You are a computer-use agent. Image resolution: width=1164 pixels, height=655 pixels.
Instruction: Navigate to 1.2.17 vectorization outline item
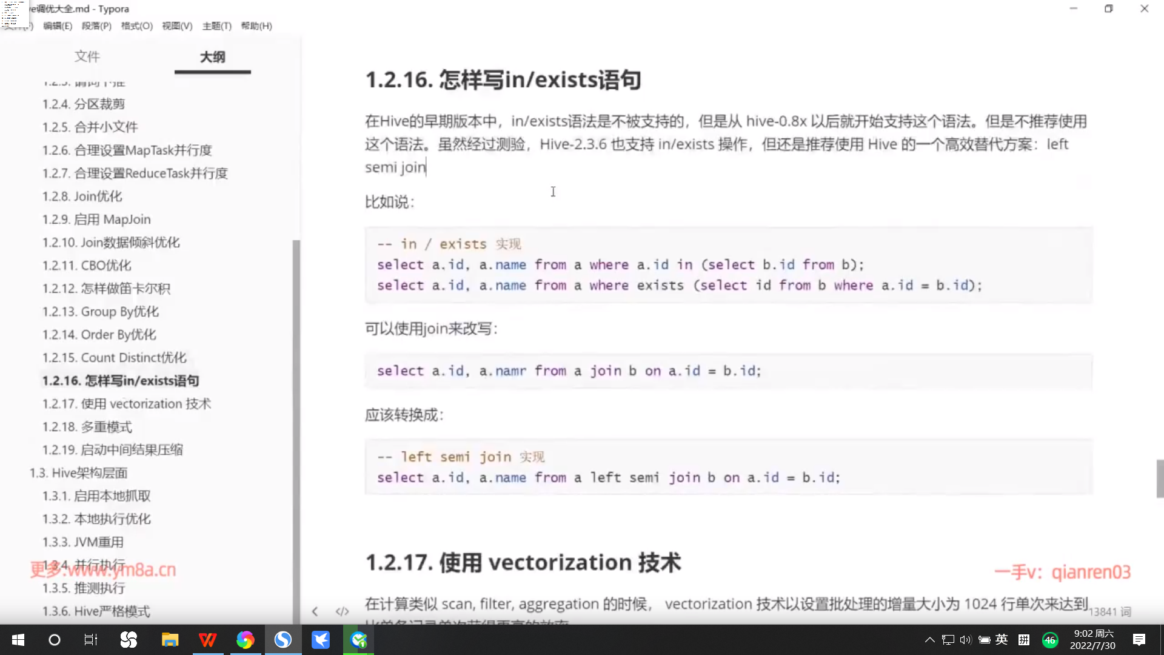click(126, 404)
